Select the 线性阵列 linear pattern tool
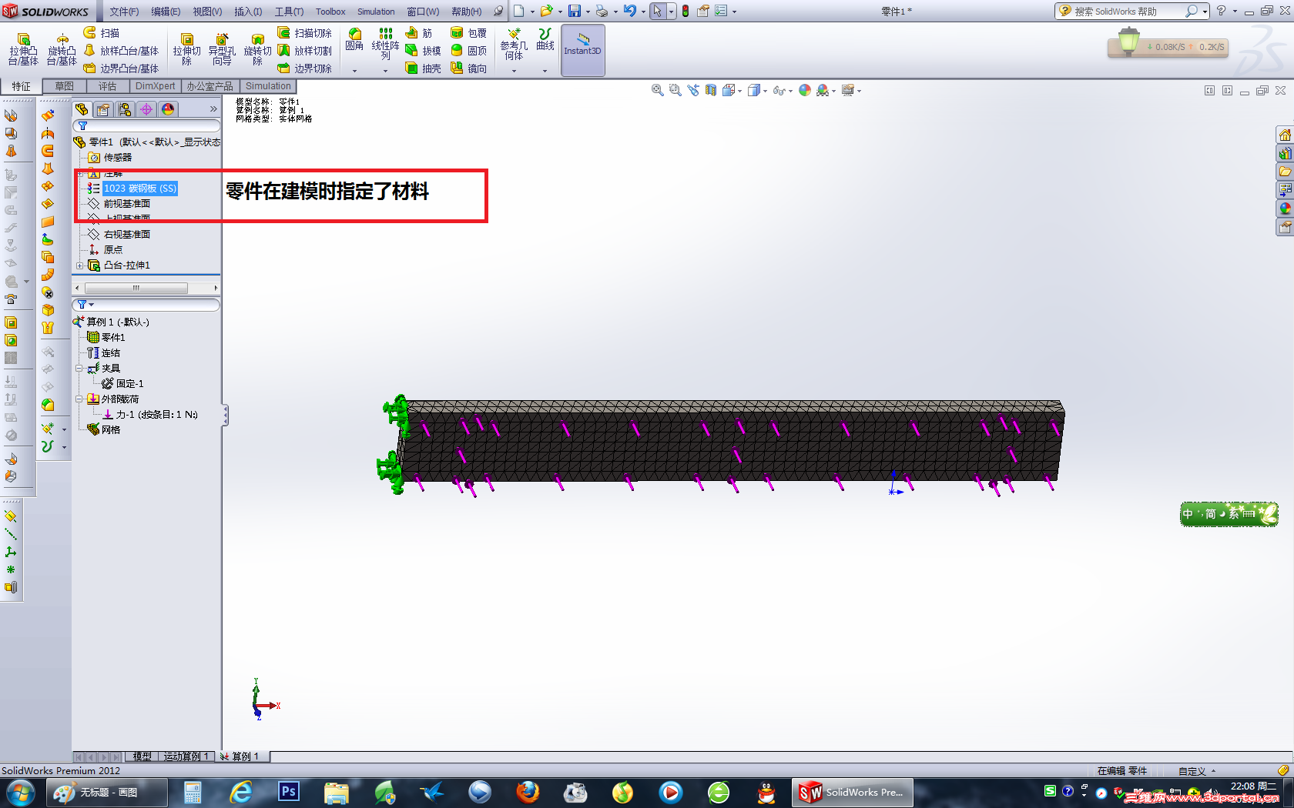This screenshot has width=1294, height=808. pos(385,43)
